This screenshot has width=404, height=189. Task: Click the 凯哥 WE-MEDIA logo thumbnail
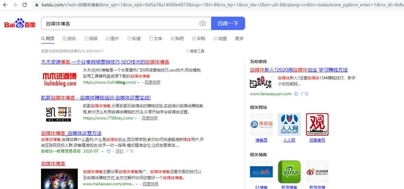click(59, 114)
